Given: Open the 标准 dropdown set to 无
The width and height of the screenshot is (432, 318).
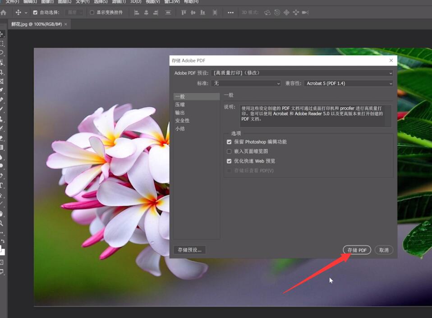Looking at the screenshot, I should coord(246,83).
